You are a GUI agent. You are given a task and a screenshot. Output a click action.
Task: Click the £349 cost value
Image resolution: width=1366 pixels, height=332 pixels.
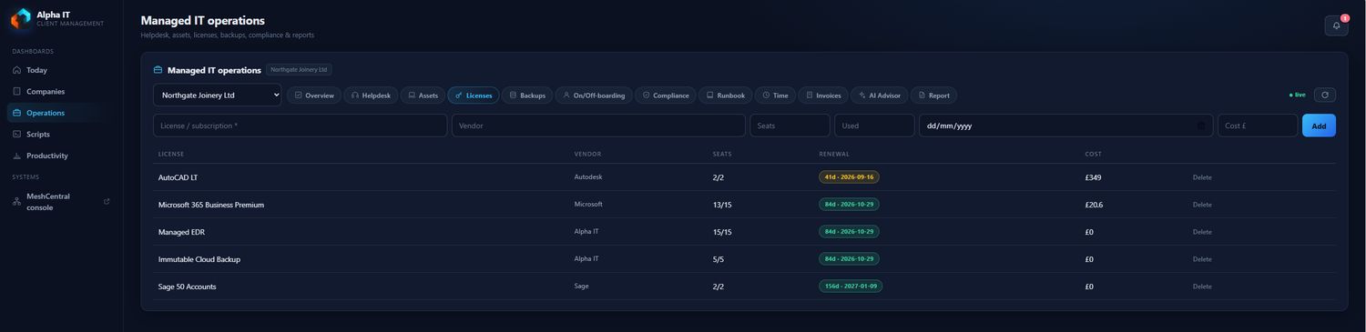coord(1094,177)
